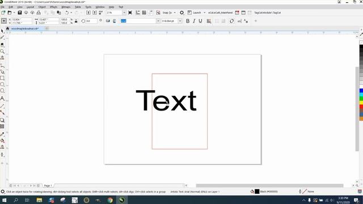Click the Page 1 tab
363x204 pixels.
tap(48, 186)
